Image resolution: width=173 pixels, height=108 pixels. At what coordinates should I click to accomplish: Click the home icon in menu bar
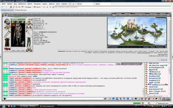(70, 4)
